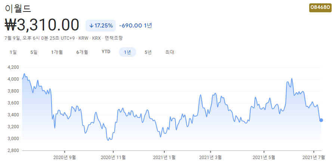The image size is (335, 165).
Task: Click the ₩3,310.00 current price
Action: pos(42,25)
